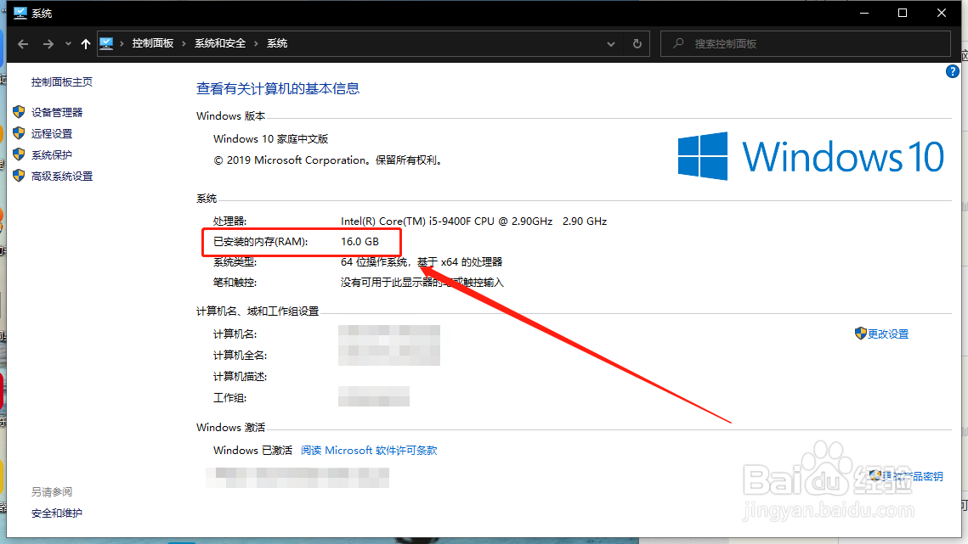Read the Microsoft 软件许可条款 link
Viewport: 968px width, 544px height.
pos(371,450)
